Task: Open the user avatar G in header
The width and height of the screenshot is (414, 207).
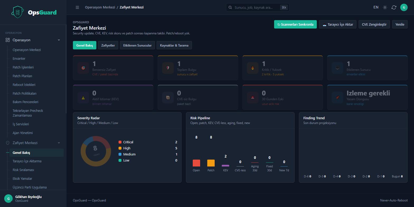Action: [x=404, y=7]
